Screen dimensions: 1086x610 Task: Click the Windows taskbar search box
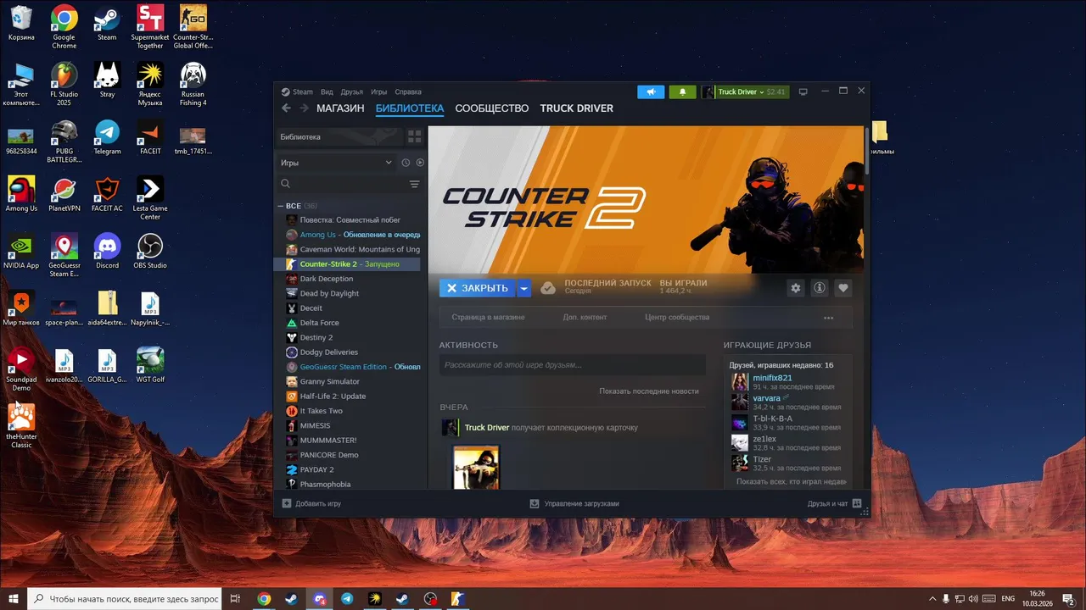pyautogui.click(x=125, y=598)
